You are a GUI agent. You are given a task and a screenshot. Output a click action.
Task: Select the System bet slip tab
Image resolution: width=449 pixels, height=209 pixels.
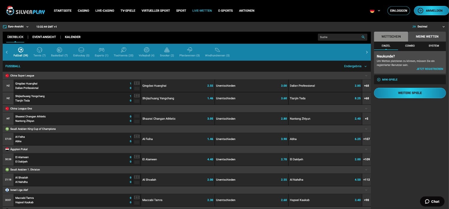coord(434,46)
